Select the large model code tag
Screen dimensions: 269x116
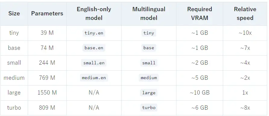point(149,93)
